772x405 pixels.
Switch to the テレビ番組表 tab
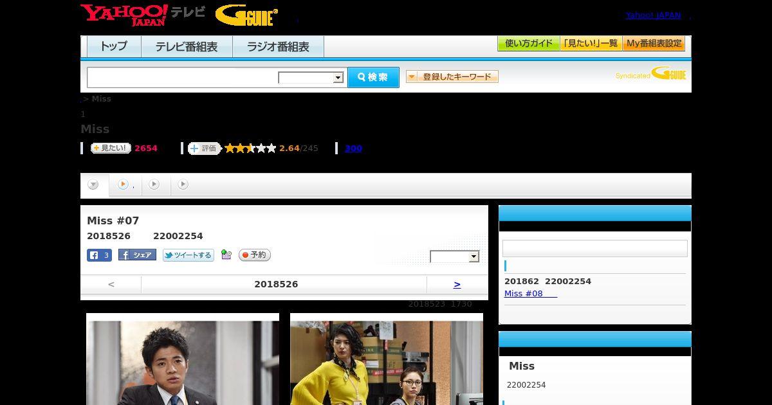click(187, 47)
